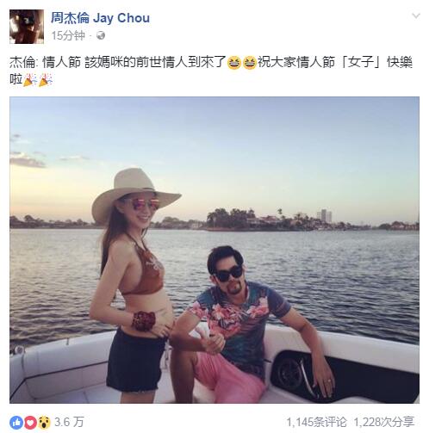Image resolution: width=423 pixels, height=433 pixels.
Task: Click the first laughing emoji in post text
Action: (233, 63)
